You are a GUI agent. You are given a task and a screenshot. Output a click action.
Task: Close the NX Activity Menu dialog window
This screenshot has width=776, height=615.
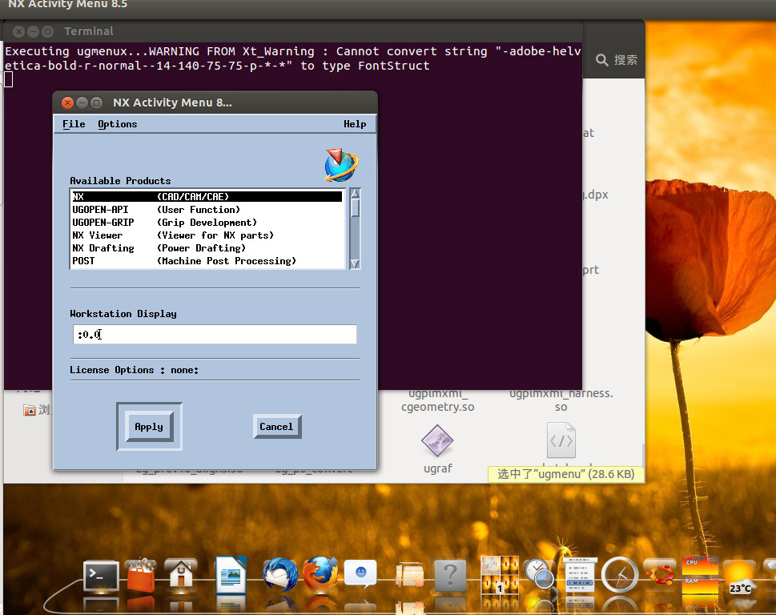click(x=68, y=102)
